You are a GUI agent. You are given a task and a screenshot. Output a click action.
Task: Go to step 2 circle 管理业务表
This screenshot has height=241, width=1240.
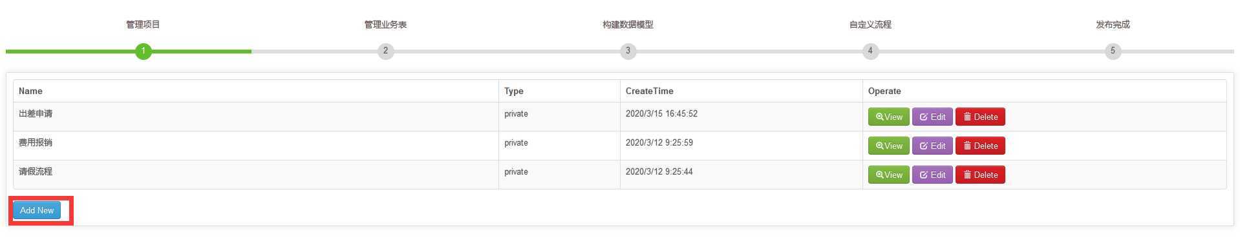[385, 51]
